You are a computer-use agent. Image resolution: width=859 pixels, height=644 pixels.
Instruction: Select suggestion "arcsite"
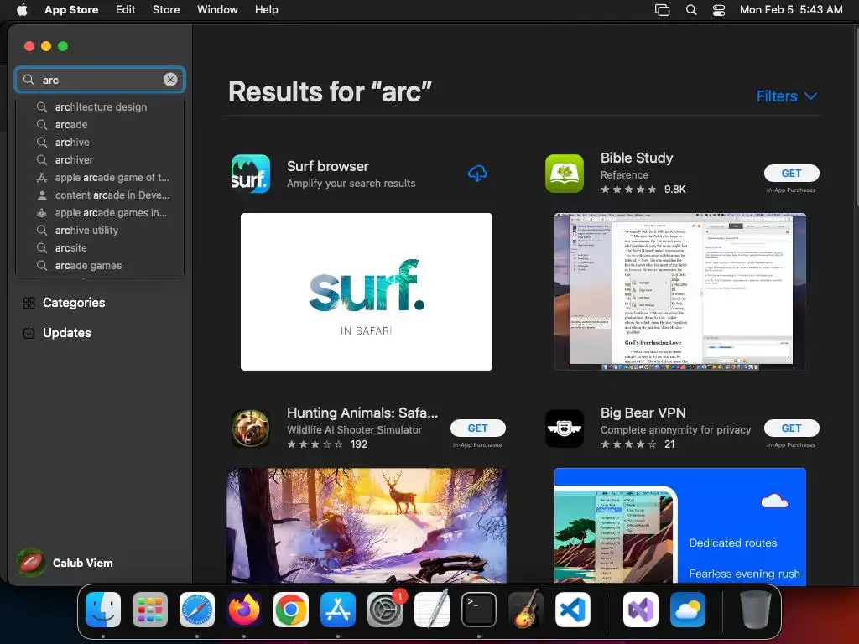[x=101, y=248]
